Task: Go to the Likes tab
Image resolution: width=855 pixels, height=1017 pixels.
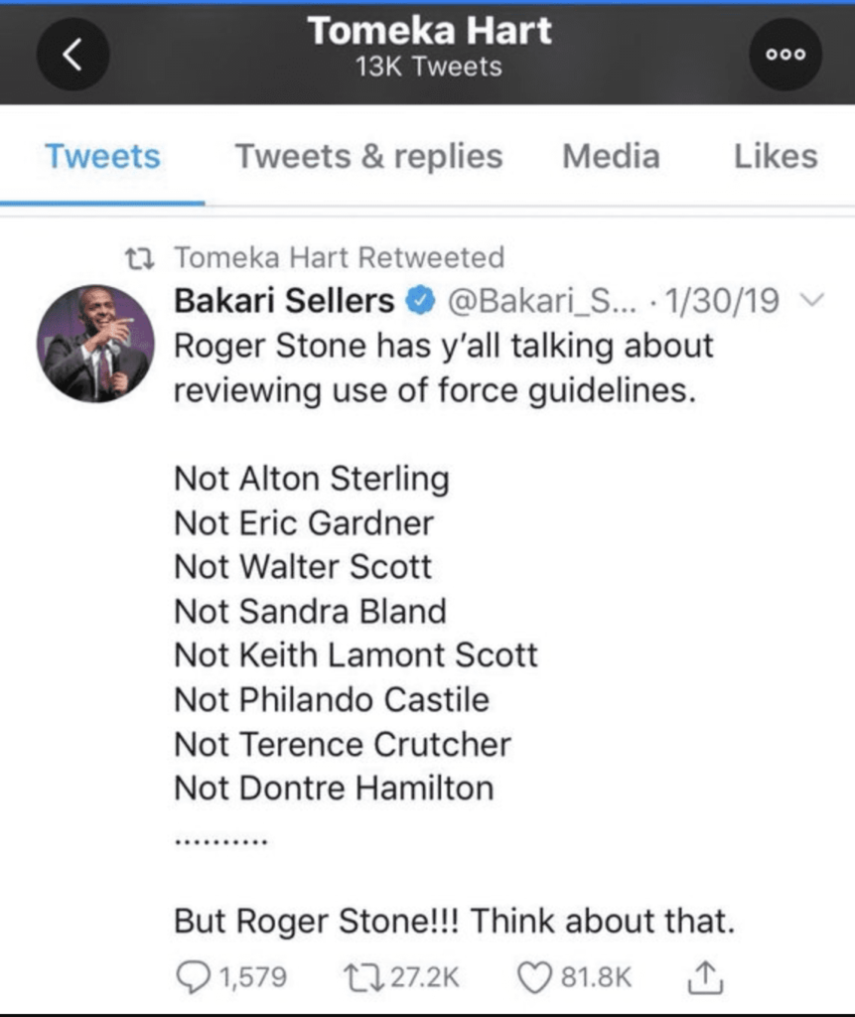Action: [x=776, y=157]
